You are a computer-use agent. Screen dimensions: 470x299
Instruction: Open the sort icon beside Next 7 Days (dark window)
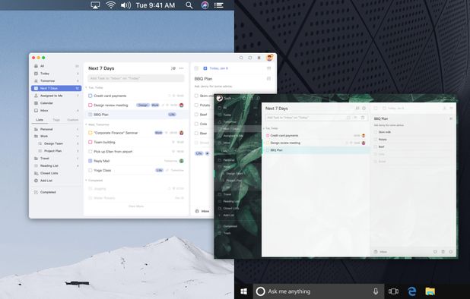pyautogui.click(x=357, y=109)
